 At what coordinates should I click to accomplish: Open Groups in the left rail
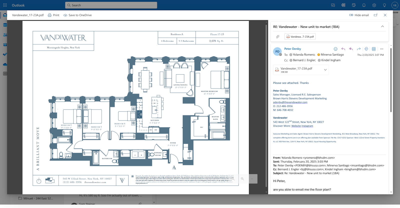[x=5, y=45]
